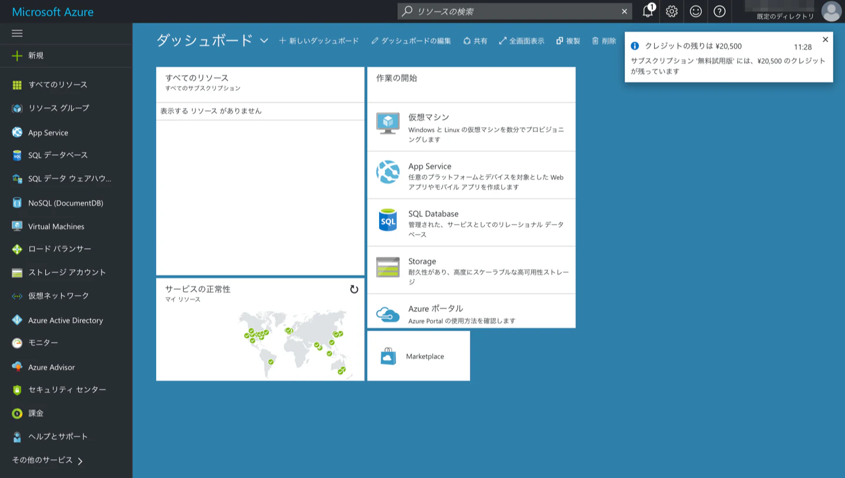Image resolution: width=845 pixels, height=478 pixels.
Task: Open the hamburger menu in sidebar
Action: [17, 33]
